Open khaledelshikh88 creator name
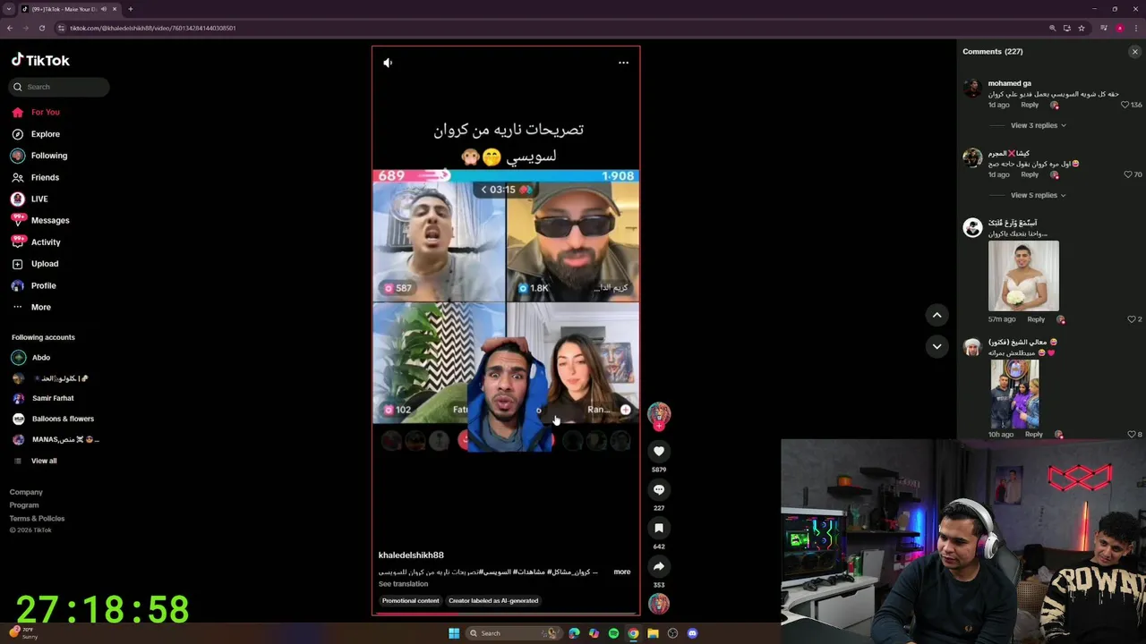 coord(411,555)
